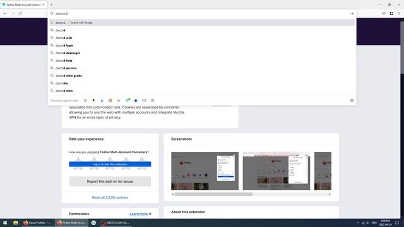Open the notification center icon

pos(397,223)
